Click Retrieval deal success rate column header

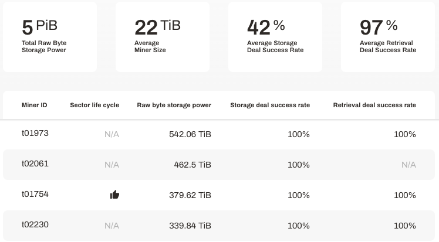point(374,105)
